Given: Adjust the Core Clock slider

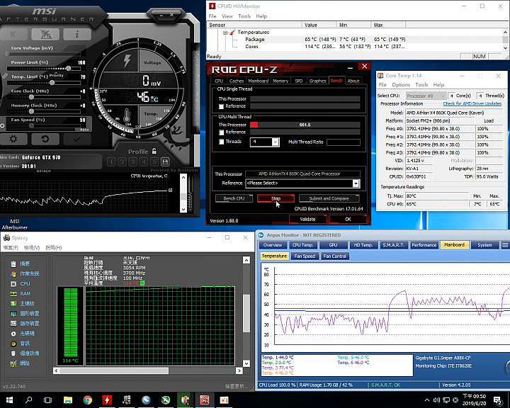Looking at the screenshot, I should (x=31, y=97).
